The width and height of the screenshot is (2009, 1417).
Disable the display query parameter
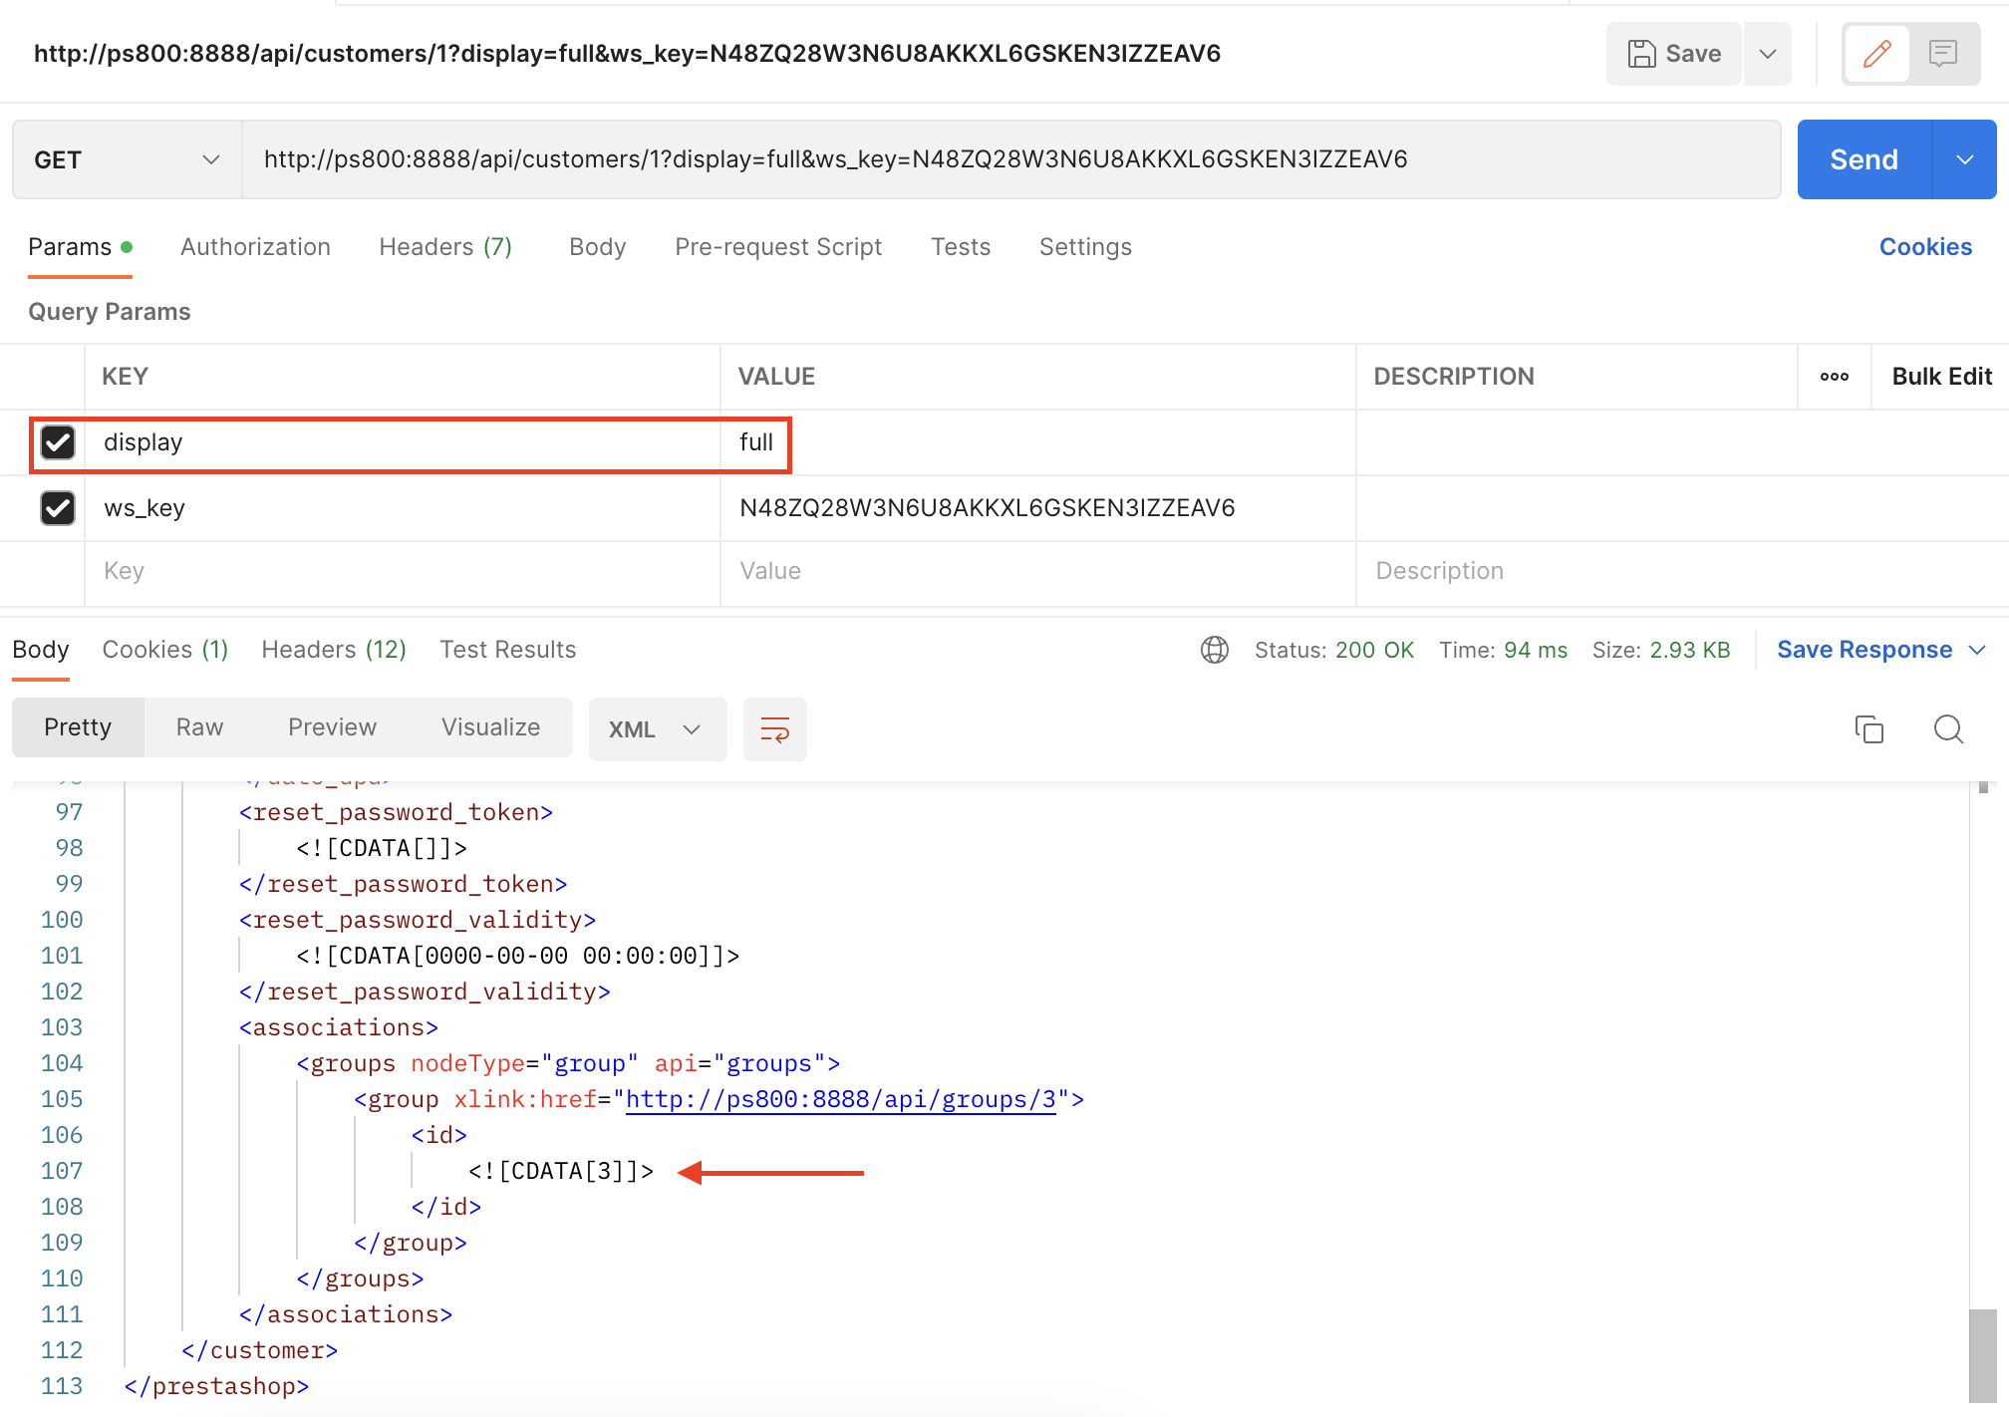coord(58,443)
